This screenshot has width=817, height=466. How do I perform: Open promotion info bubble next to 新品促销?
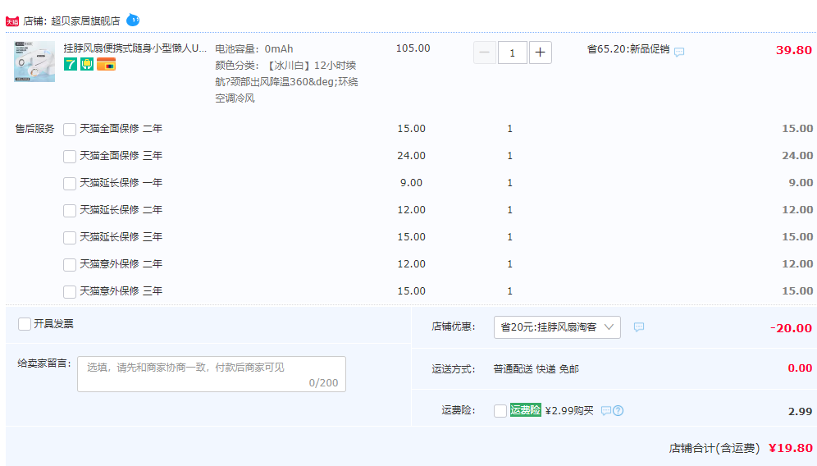tap(679, 52)
